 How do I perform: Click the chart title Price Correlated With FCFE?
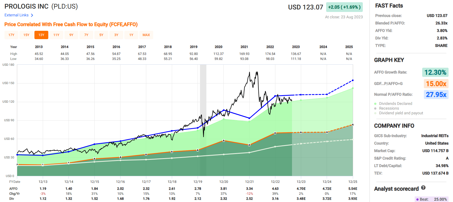(x=71, y=24)
